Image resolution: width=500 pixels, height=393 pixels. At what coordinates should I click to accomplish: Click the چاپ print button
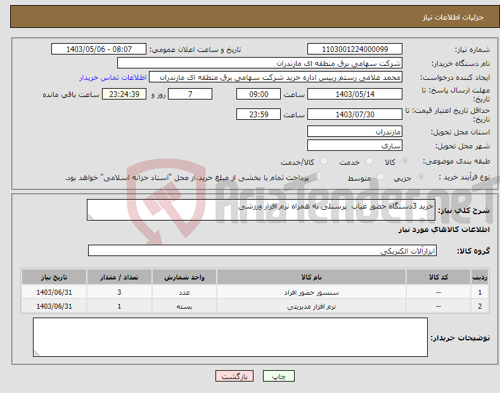[x=278, y=376]
